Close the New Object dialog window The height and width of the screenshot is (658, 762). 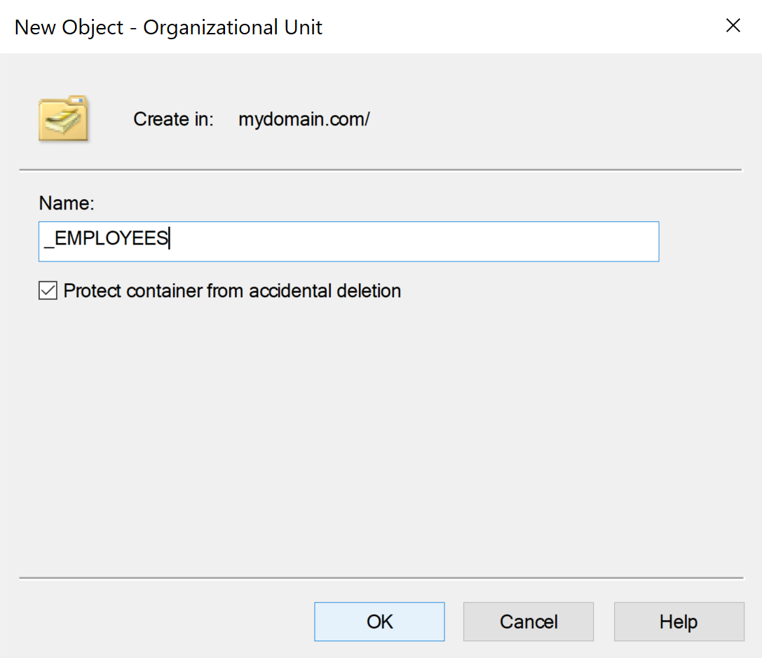pos(733,25)
